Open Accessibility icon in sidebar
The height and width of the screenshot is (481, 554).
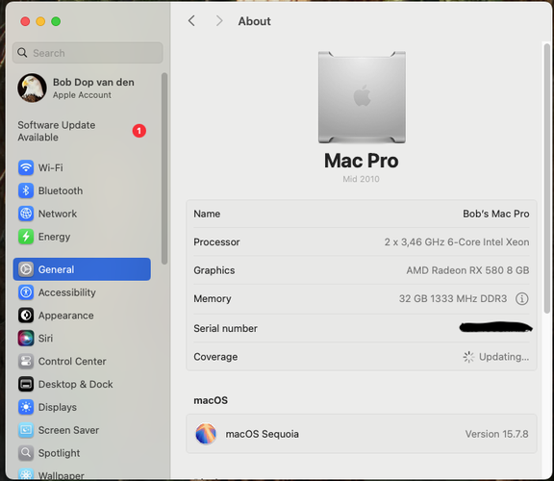click(26, 292)
